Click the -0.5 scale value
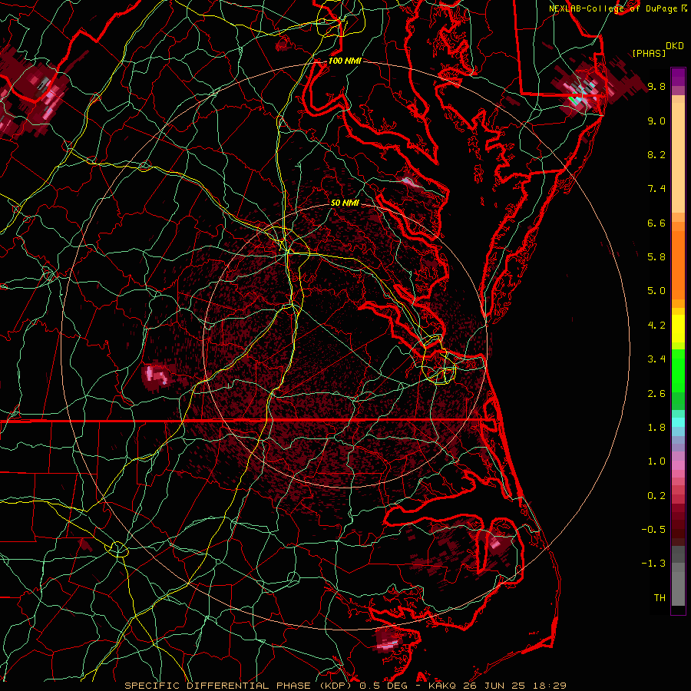Screen dimensions: 691x691 653,530
